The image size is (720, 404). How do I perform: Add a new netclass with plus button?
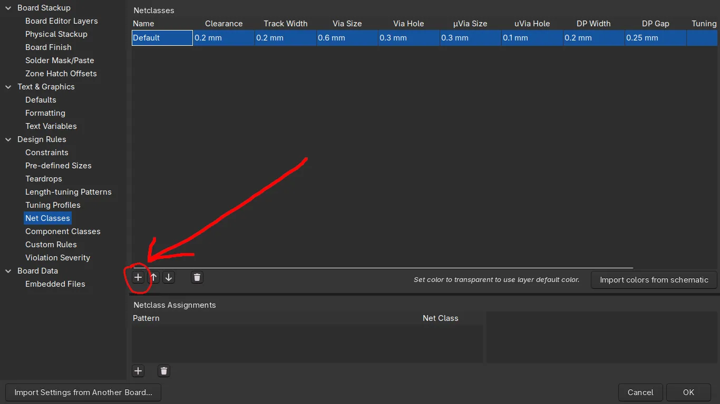click(138, 277)
